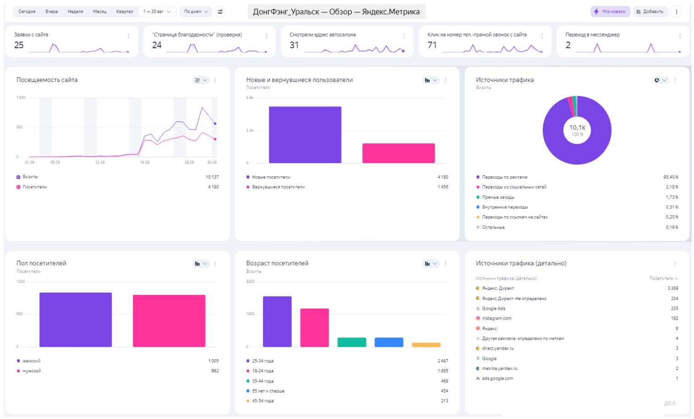The height and width of the screenshot is (419, 694).
Task: Click the 'Что нового' lightning button
Action: (610, 11)
